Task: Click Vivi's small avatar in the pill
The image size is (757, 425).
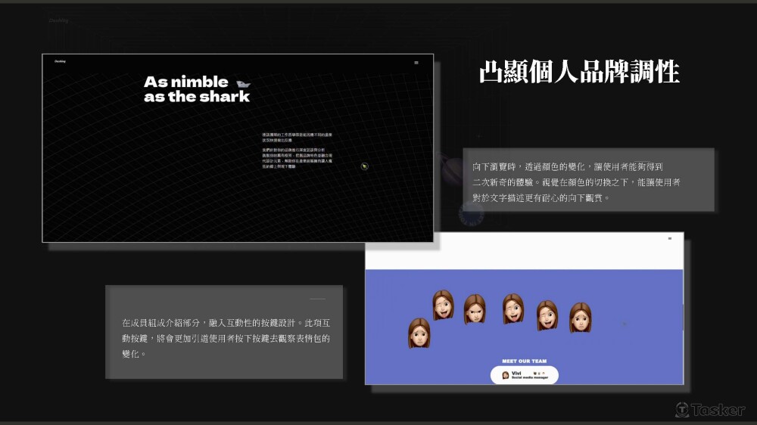Action: [x=506, y=375]
